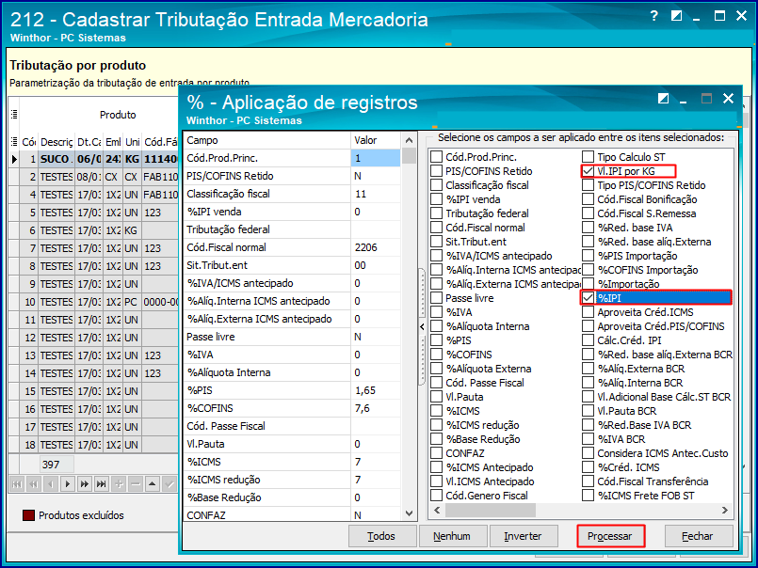Uncheck the %IPI checkbox

(x=588, y=298)
